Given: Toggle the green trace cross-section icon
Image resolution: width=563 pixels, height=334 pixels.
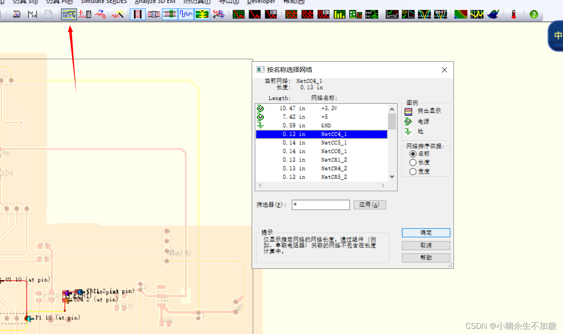Looking at the screenshot, I should coord(170,14).
